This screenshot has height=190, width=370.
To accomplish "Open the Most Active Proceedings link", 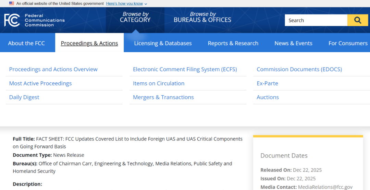I will pos(40,83).
